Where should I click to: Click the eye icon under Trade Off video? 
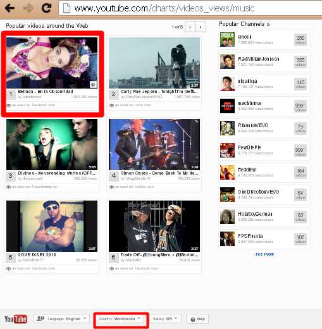tap(111, 268)
